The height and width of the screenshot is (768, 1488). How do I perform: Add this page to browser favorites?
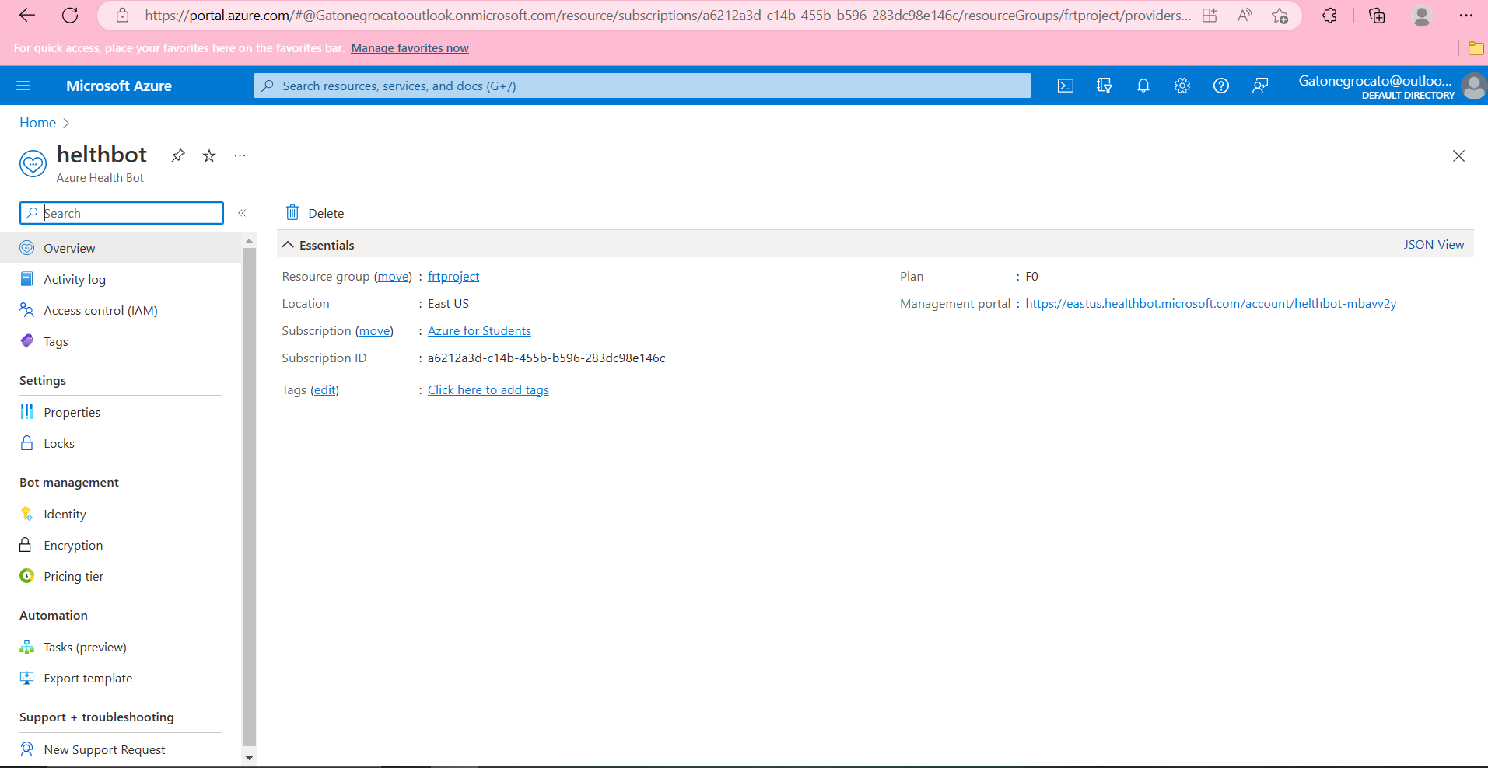coord(1280,16)
